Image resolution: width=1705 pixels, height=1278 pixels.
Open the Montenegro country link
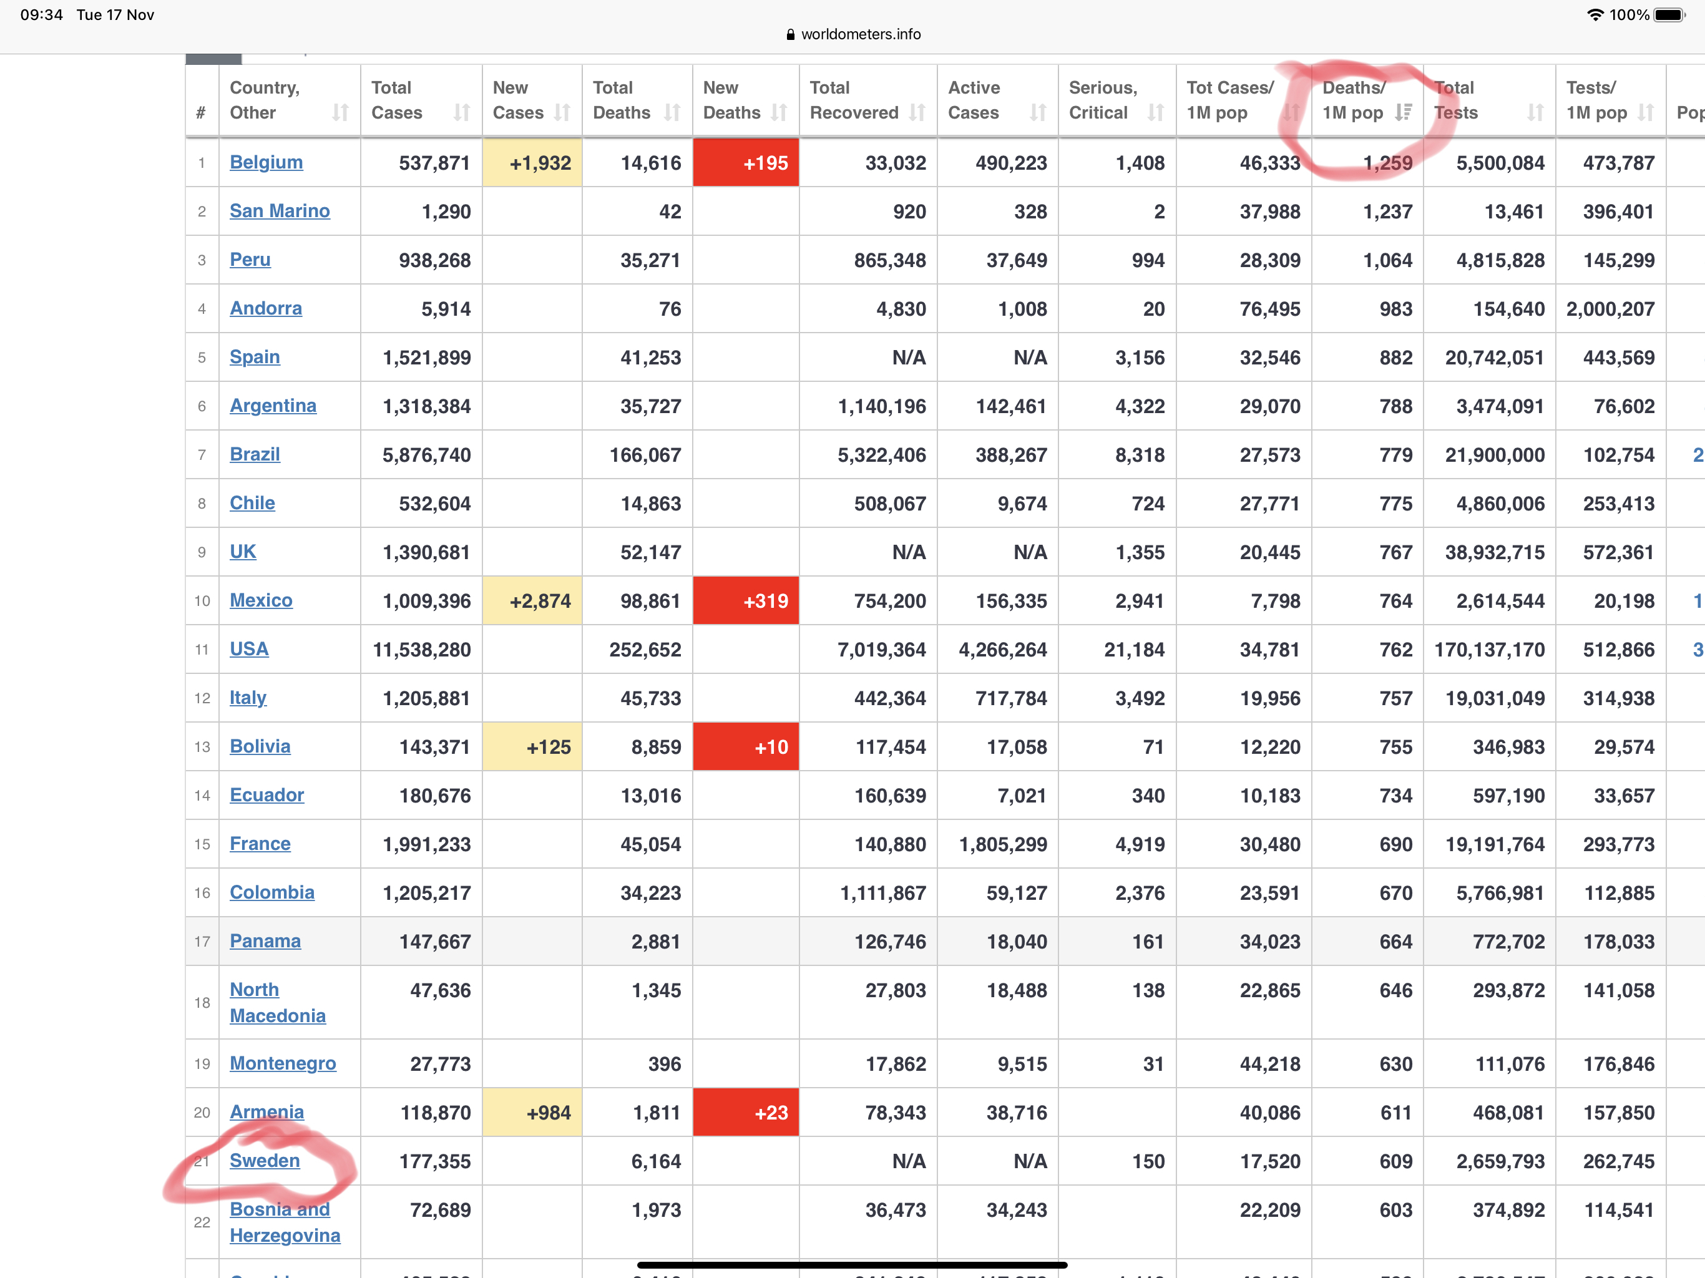[283, 1063]
